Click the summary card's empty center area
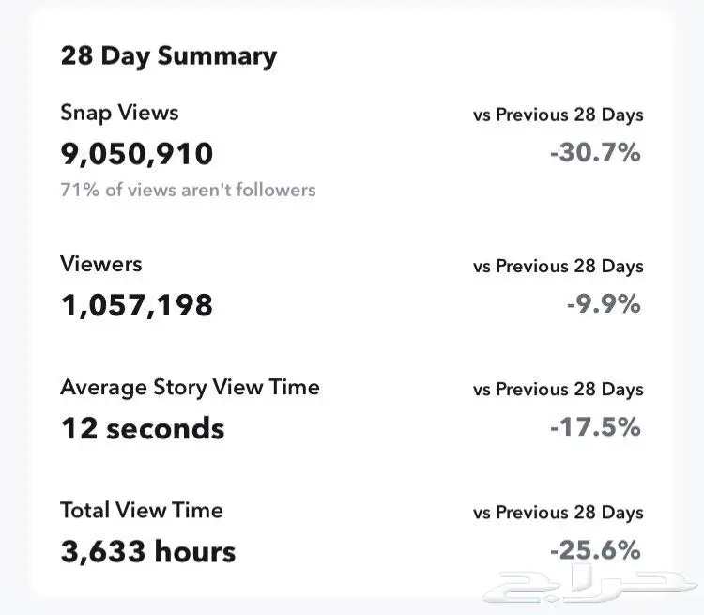 tap(352, 303)
